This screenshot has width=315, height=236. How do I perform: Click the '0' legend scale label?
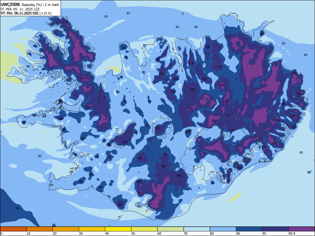point(1,233)
